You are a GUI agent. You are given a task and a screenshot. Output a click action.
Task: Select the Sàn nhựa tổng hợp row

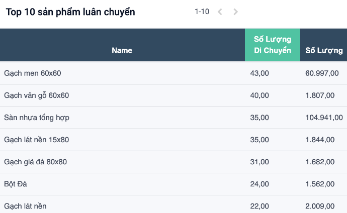[x=173, y=118]
